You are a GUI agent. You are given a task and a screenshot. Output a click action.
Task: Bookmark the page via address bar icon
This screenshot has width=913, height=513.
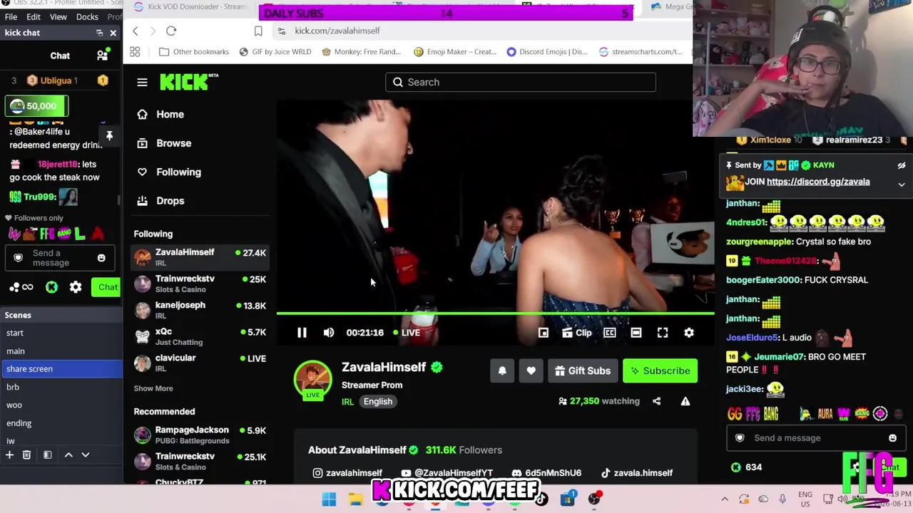pyautogui.click(x=258, y=31)
